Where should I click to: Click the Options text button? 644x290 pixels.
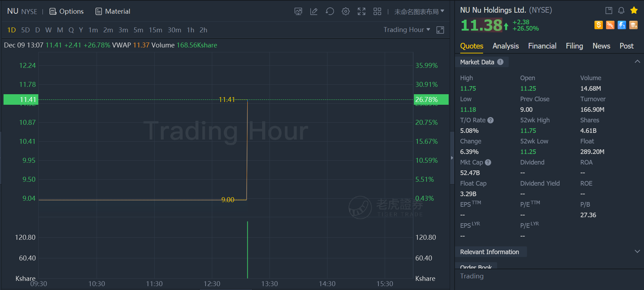pyautogui.click(x=71, y=12)
